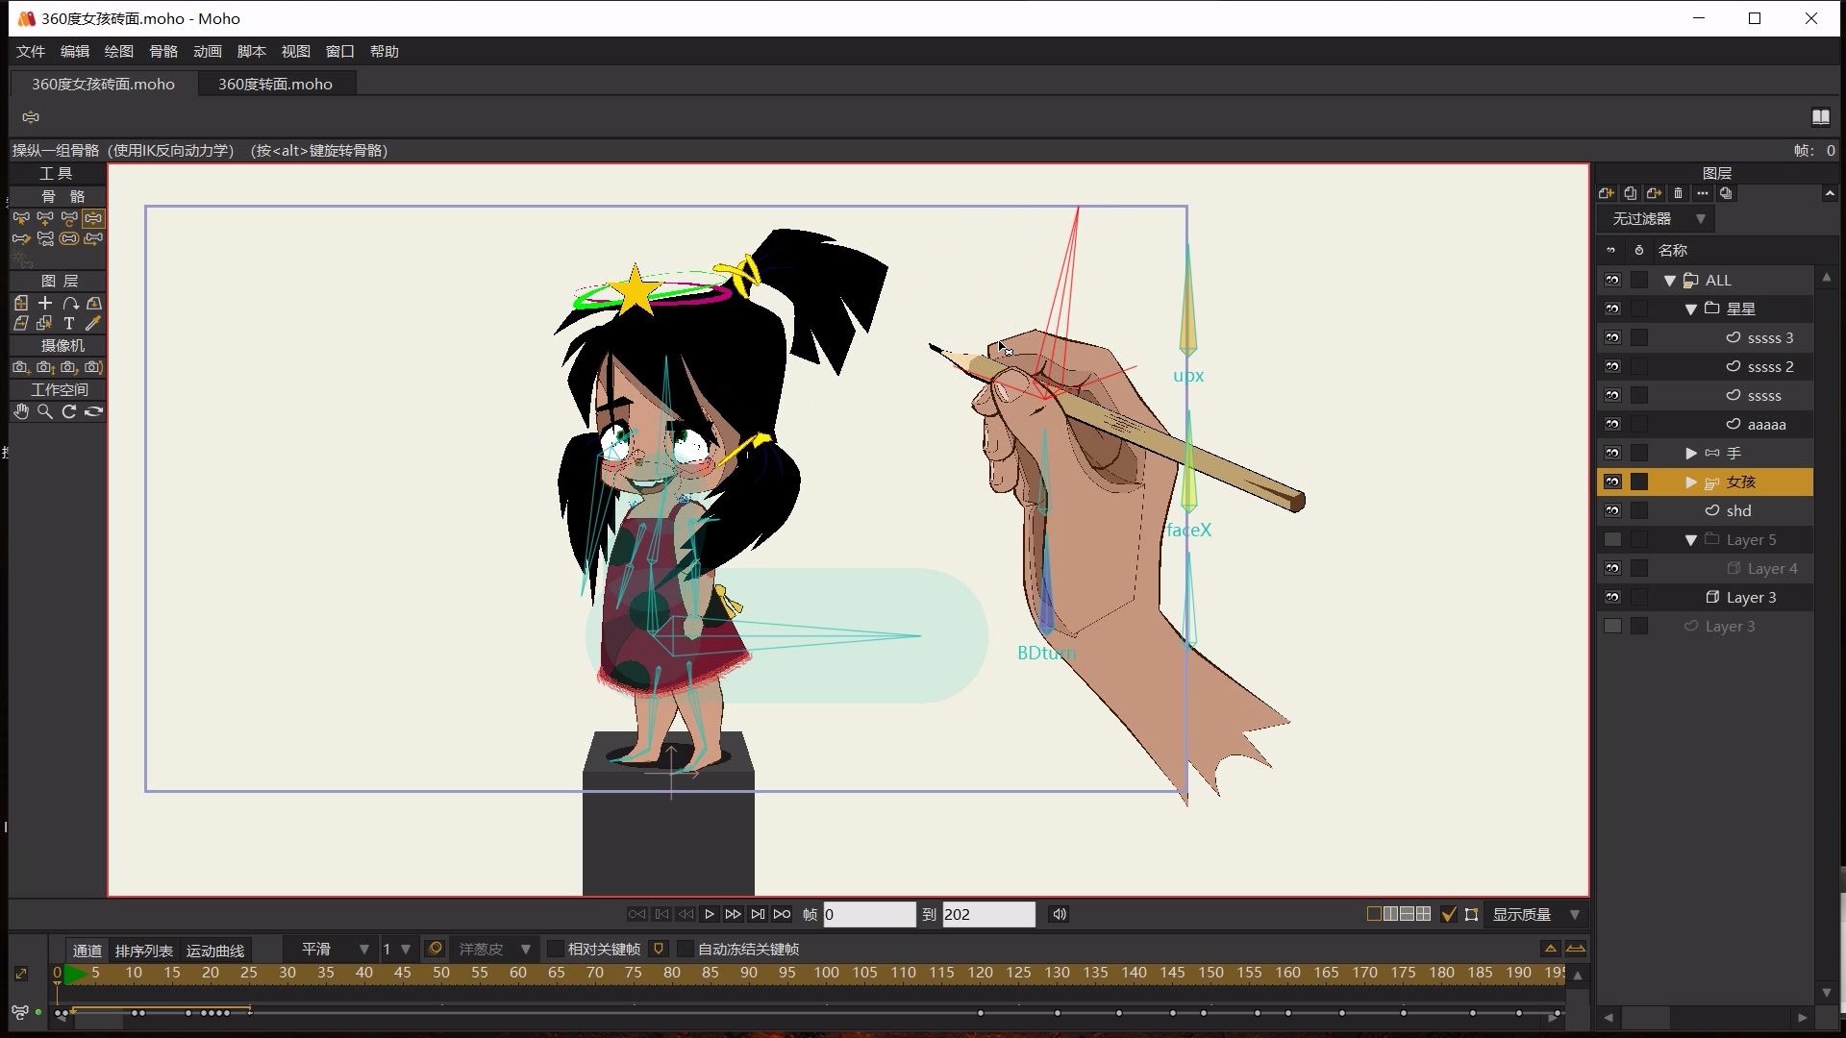Screen dimensions: 1846x1038
Task: Hide the shd layer
Action: 1612,510
